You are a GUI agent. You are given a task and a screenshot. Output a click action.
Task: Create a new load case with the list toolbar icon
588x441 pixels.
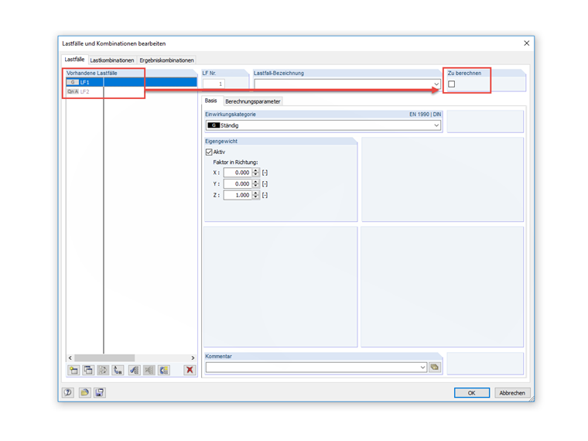73,370
